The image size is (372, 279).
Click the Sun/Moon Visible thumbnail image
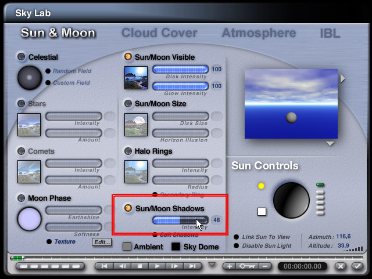pos(136,78)
